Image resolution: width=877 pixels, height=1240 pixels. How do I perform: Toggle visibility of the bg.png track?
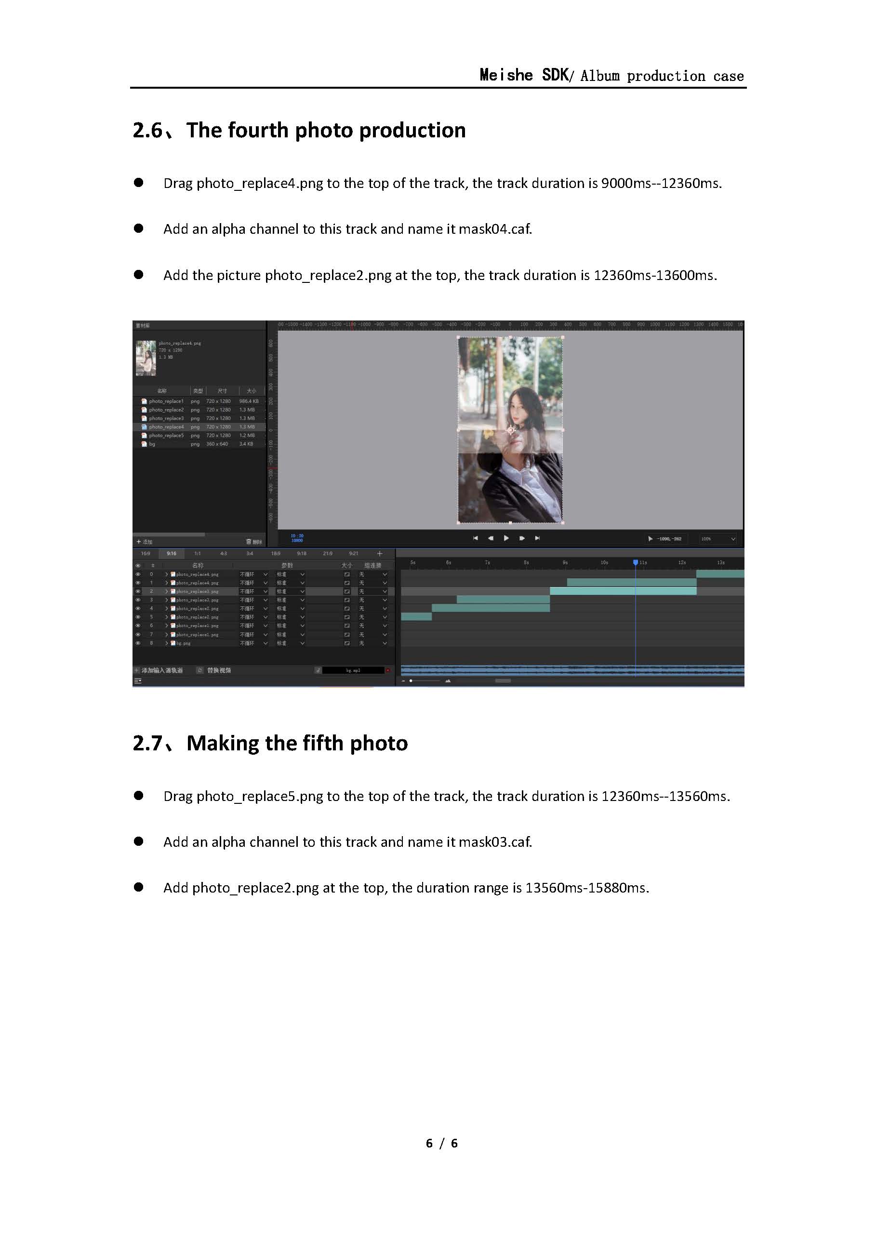pyautogui.click(x=138, y=644)
